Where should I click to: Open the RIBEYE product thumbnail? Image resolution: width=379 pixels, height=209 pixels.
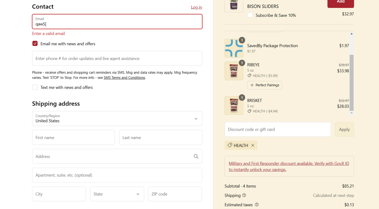click(234, 71)
